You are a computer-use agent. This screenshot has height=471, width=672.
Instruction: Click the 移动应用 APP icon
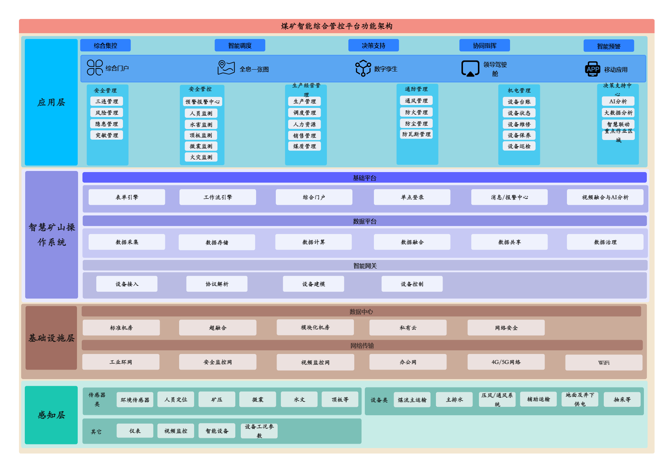592,69
